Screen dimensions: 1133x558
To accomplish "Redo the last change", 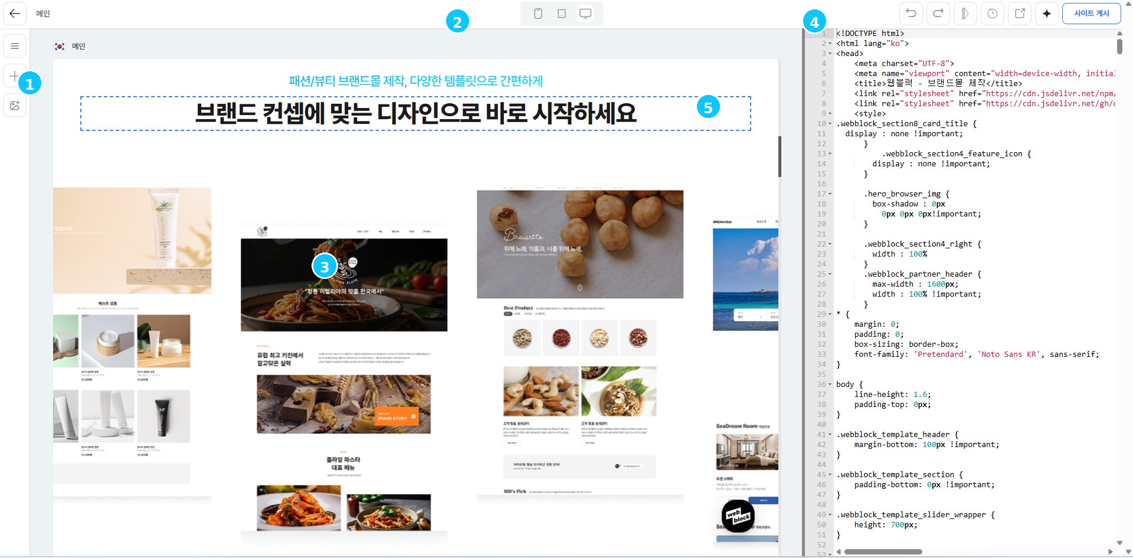I will 938,13.
